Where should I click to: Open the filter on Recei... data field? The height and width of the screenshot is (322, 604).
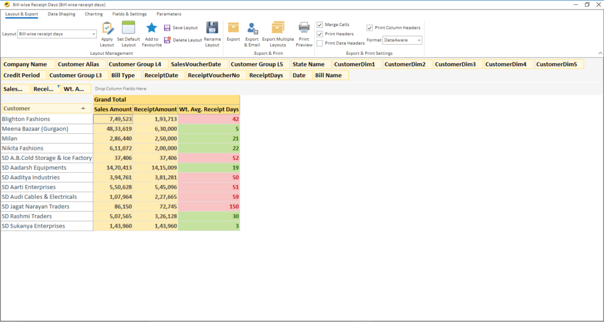click(58, 87)
